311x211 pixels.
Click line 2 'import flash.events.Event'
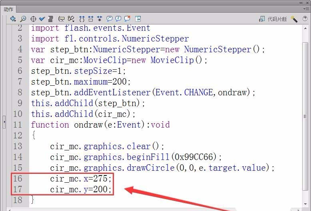coord(91,28)
